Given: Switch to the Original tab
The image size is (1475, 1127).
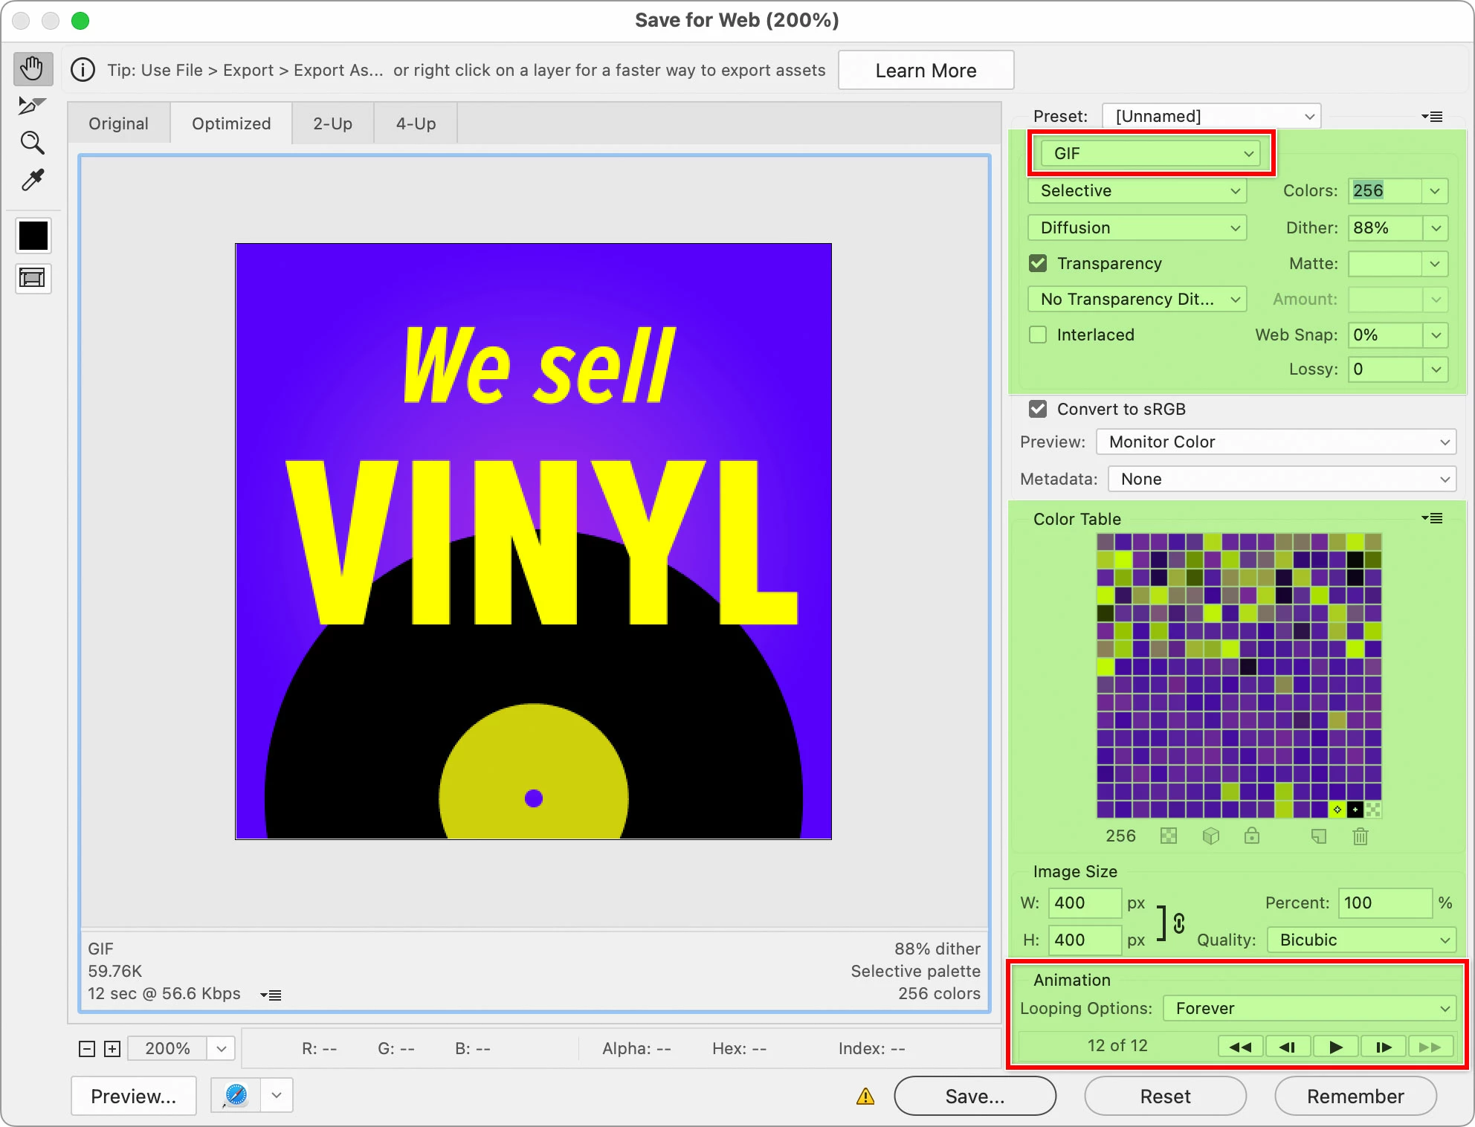Looking at the screenshot, I should (118, 123).
